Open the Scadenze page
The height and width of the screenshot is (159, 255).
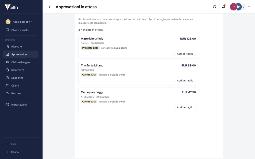click(21, 78)
